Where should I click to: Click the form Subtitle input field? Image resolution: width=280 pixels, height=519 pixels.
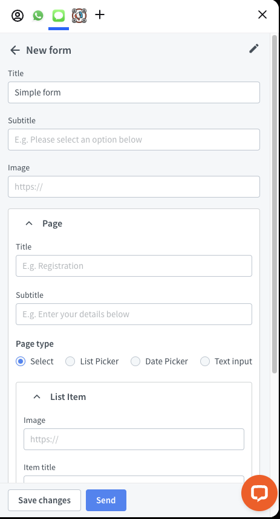coord(134,140)
